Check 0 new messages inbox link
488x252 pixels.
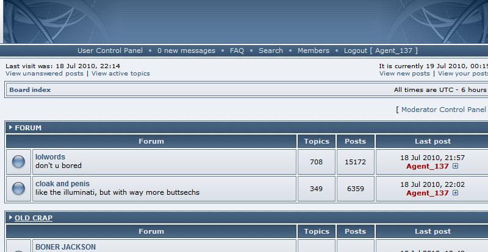pos(186,51)
